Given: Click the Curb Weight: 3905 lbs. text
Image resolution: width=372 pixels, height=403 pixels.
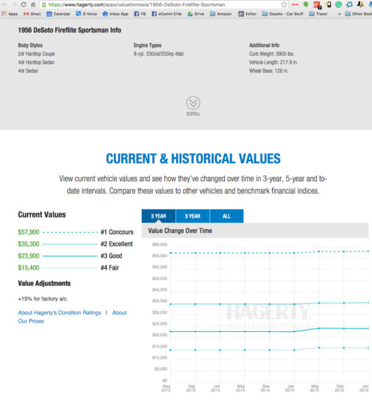Looking at the screenshot, I should point(271,54).
